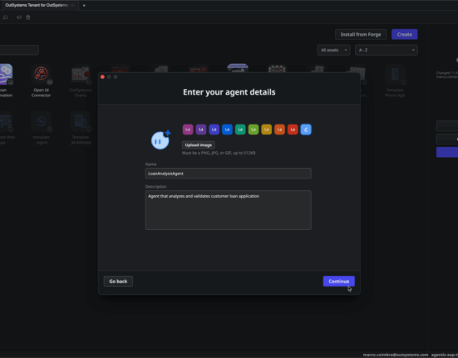Pick the indigo agent icon color swatch
The image size is (458, 358).
[214, 130]
